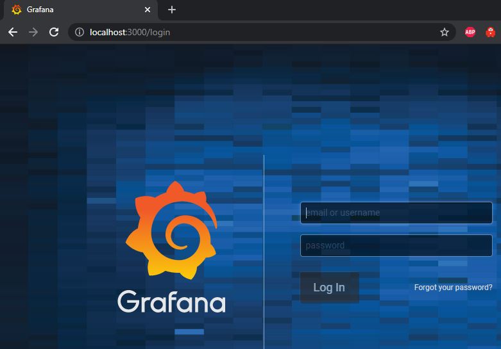The height and width of the screenshot is (349, 501).
Task: Bookmark this page with the star icon
Action: [x=444, y=32]
